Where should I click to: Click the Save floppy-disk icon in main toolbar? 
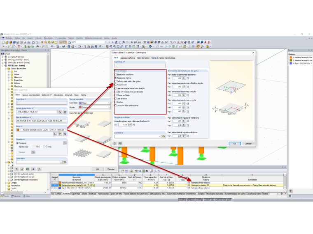click(18, 42)
